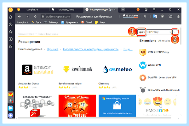This screenshot has height=126, width=189.
Task: Open the page translate icon
Action: [x=155, y=16]
